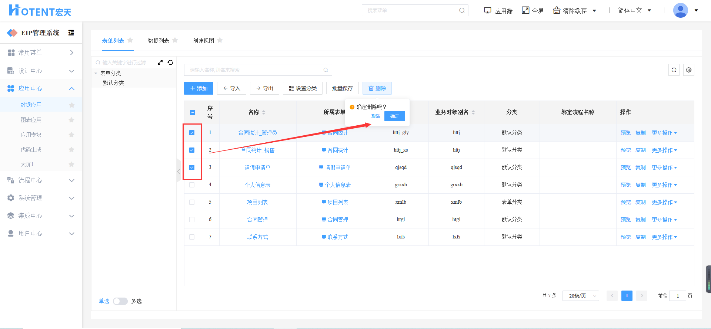Viewport: 711px width, 329px height.
Task: Click the 设置分类 button
Action: click(x=303, y=88)
